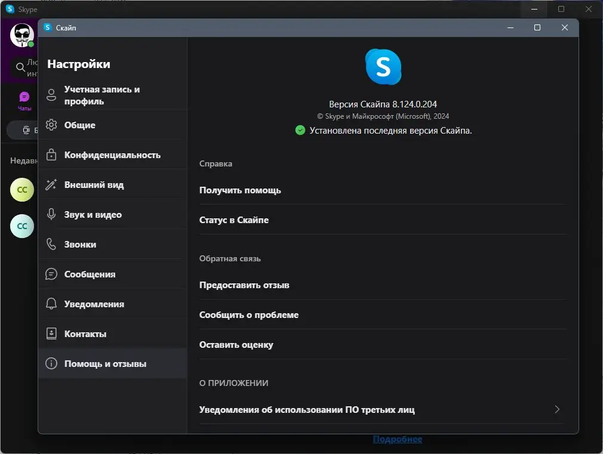Click the contact card icon for Контакты
Viewport: 603px width, 454px height.
tap(51, 333)
